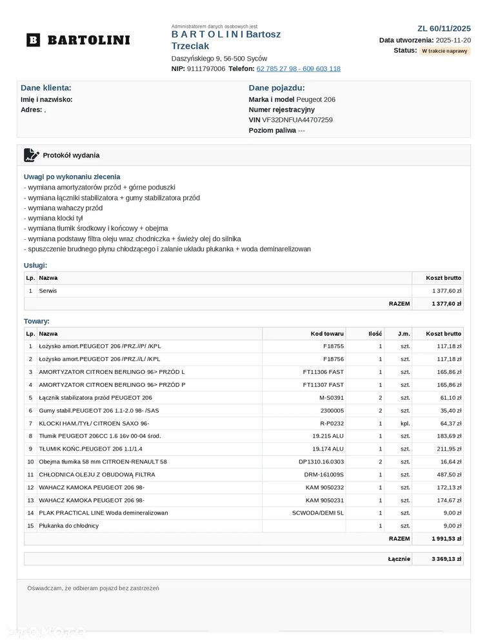
Task: Click the 'Numer rejestracyjny' label
Action: 281,110
